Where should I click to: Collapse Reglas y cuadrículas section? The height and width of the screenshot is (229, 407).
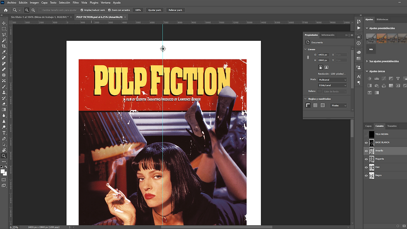tap(306, 98)
